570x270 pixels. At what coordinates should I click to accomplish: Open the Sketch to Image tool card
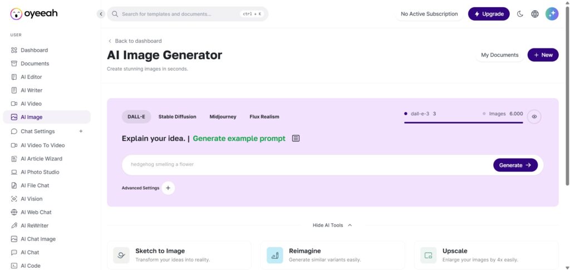click(179, 255)
